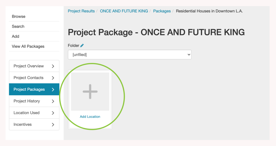Open Project Results breadcrumb link

point(81,11)
